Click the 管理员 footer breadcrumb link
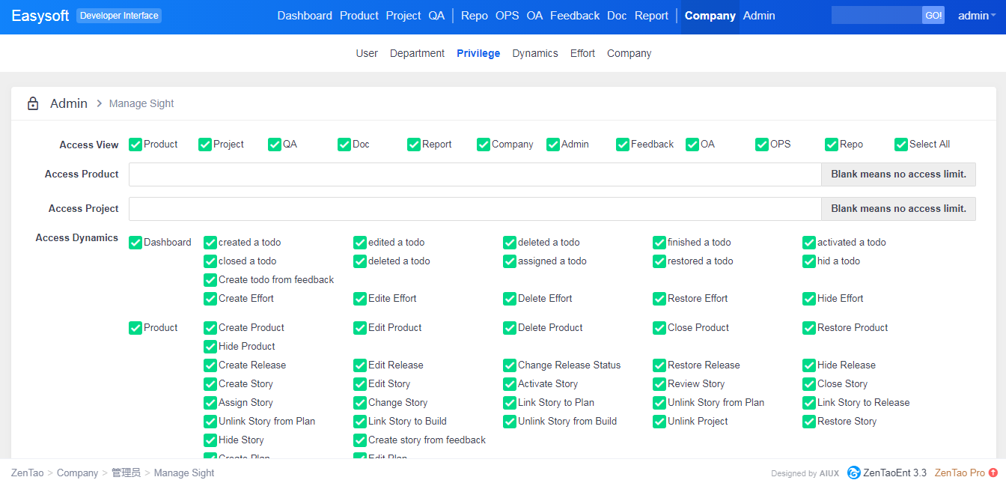 click(126, 473)
